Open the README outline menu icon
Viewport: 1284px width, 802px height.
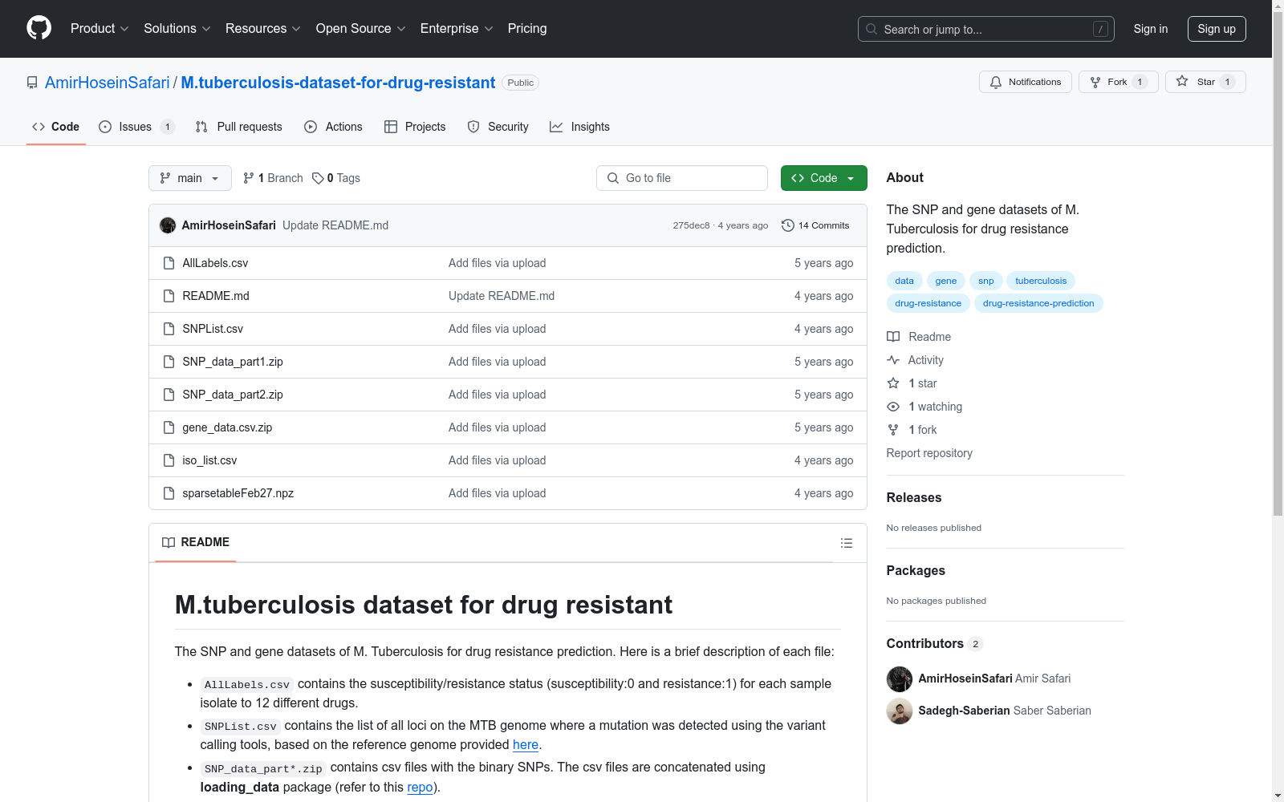coord(847,543)
